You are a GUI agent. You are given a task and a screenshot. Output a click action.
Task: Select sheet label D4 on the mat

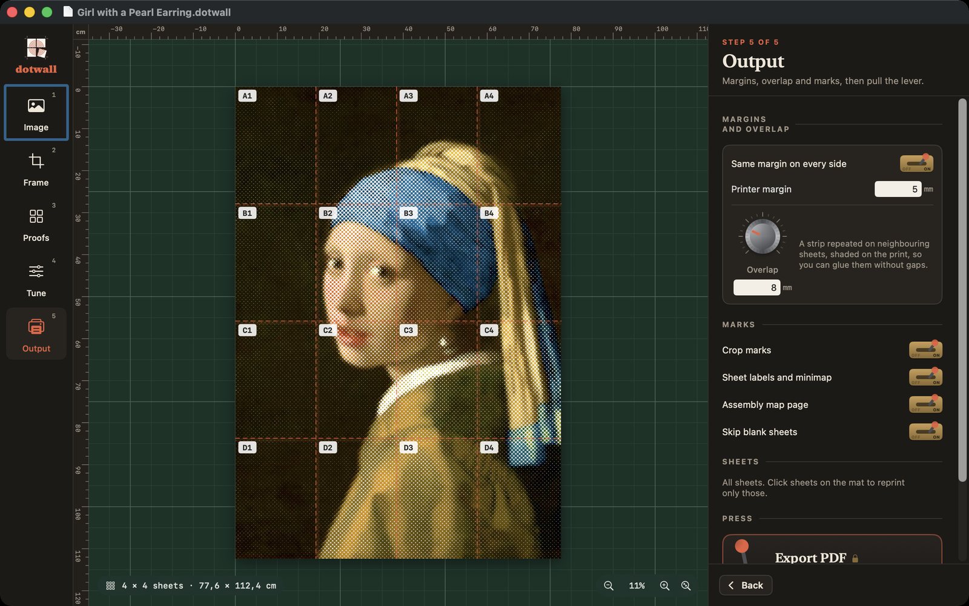[x=489, y=448]
